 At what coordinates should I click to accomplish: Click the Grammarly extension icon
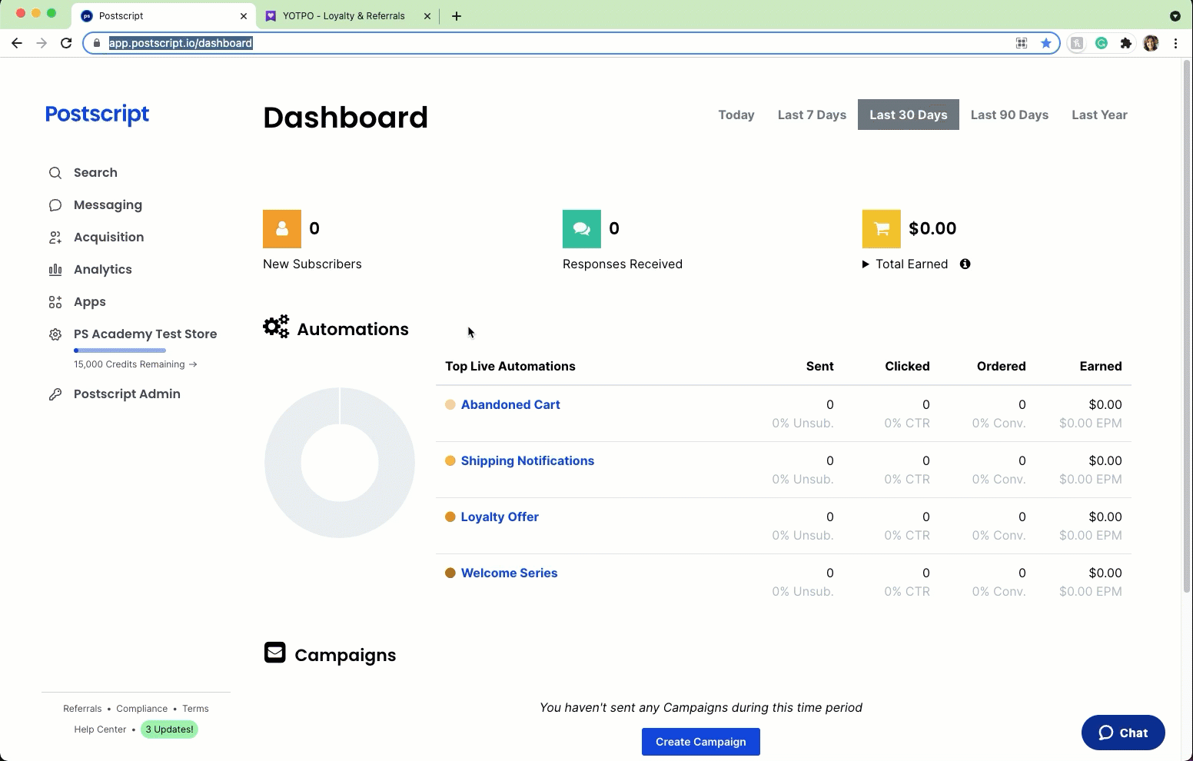point(1102,43)
